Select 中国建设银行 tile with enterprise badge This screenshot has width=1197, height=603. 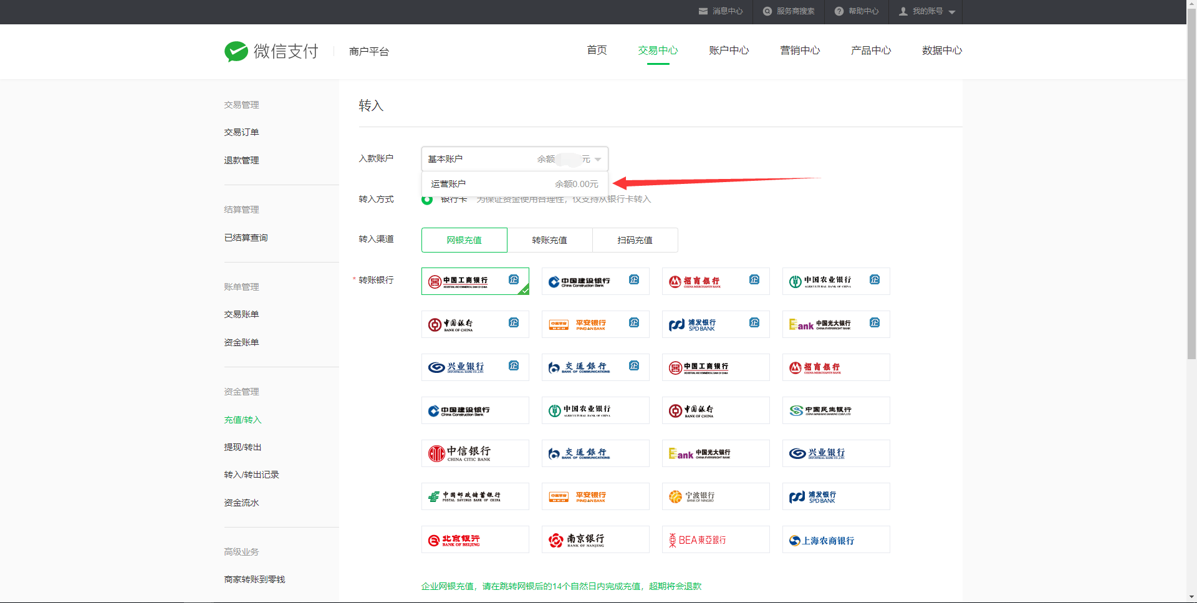point(595,281)
